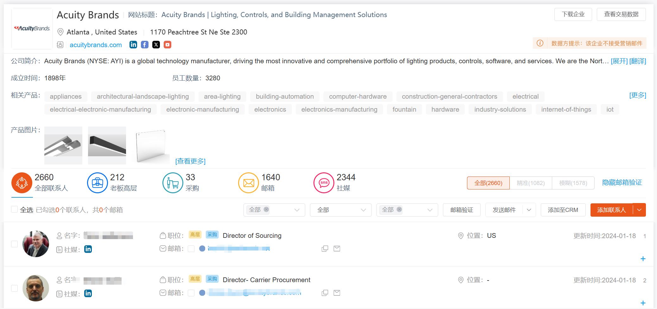This screenshot has height=309, width=657.
Task: Select the 精准(1082) filter tab
Action: tap(531, 183)
